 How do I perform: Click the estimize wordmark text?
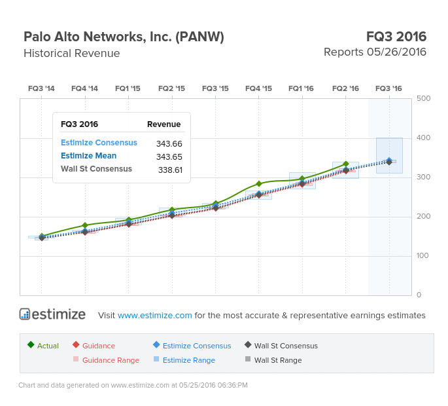click(59, 314)
